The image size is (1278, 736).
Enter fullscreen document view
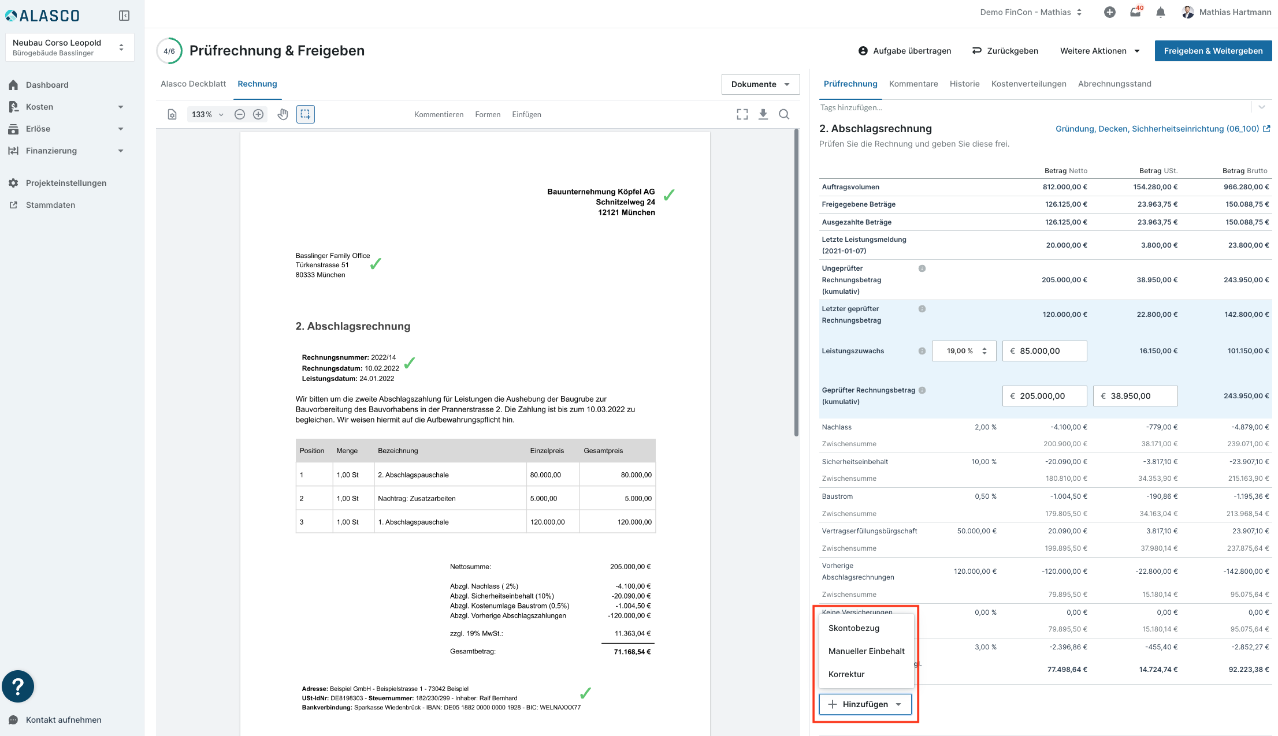[x=742, y=114]
